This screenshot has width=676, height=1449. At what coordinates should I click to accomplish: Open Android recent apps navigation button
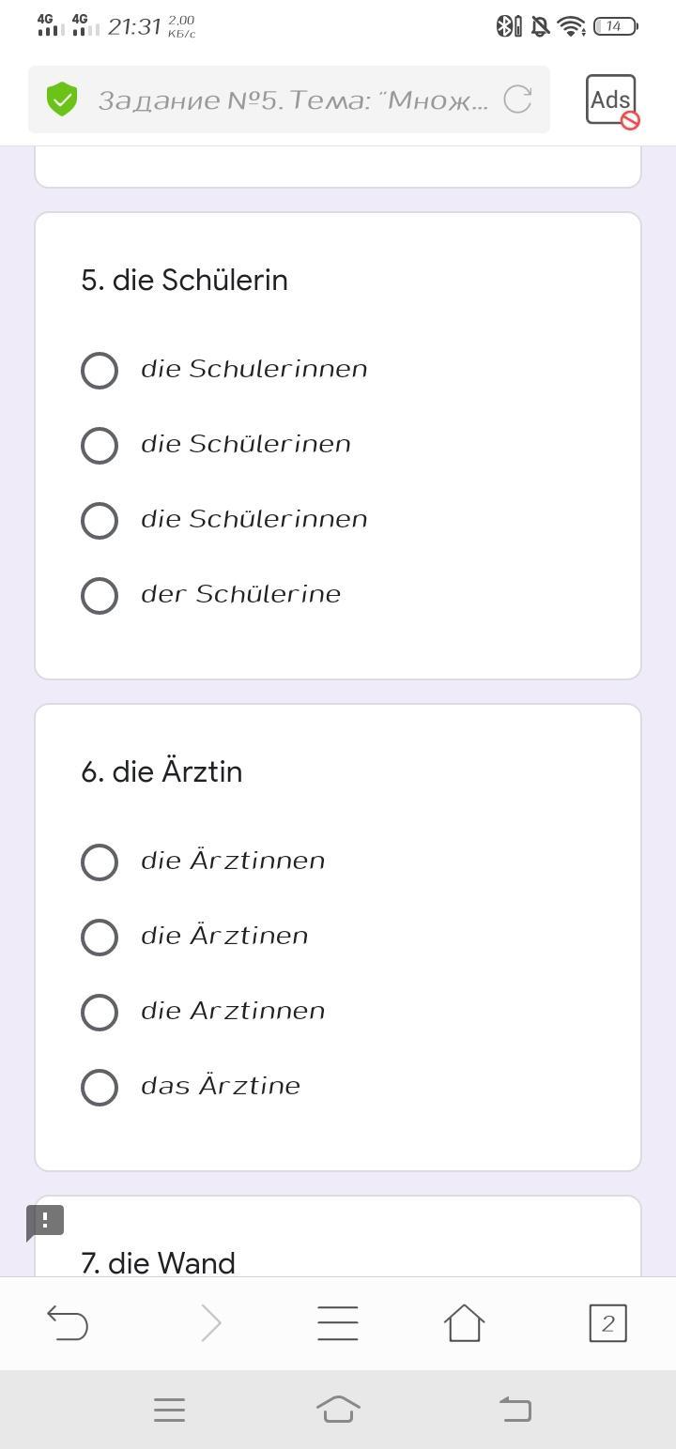[169, 1410]
